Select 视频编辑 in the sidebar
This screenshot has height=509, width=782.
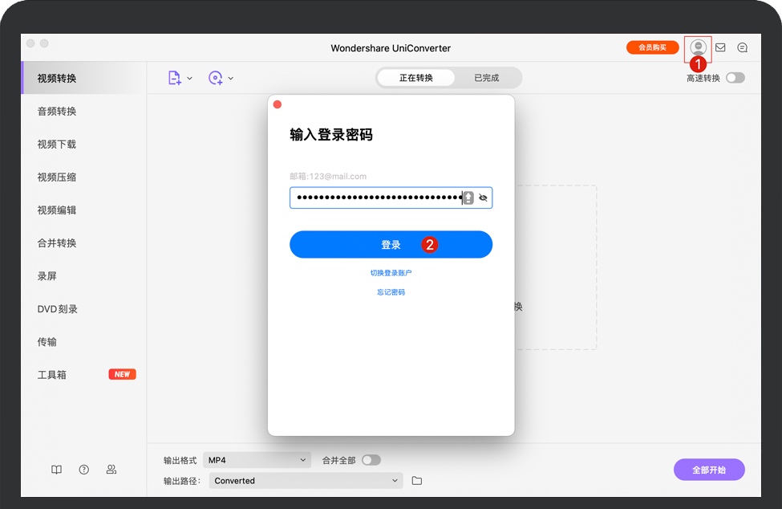coord(83,210)
